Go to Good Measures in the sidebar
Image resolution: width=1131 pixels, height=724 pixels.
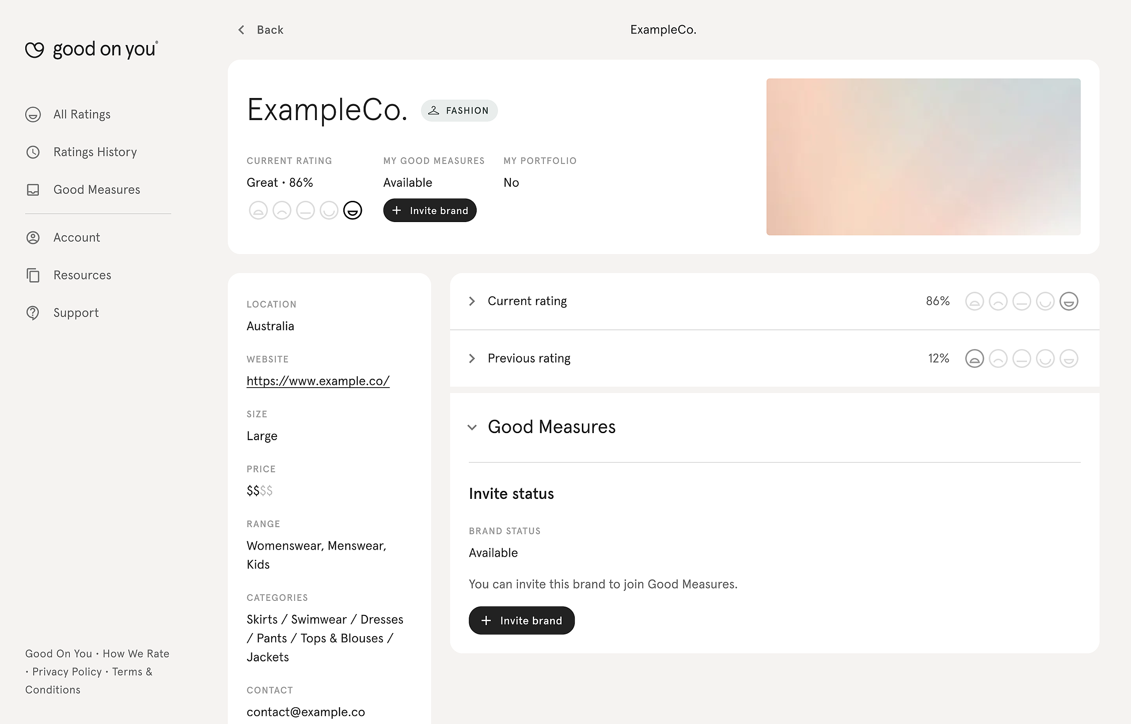[x=96, y=189]
